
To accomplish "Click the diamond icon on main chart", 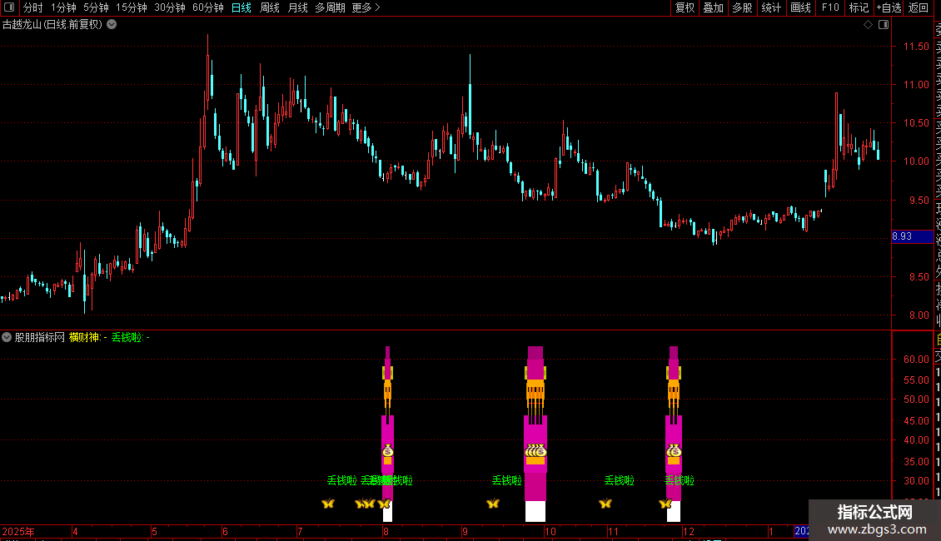I will pos(868,25).
